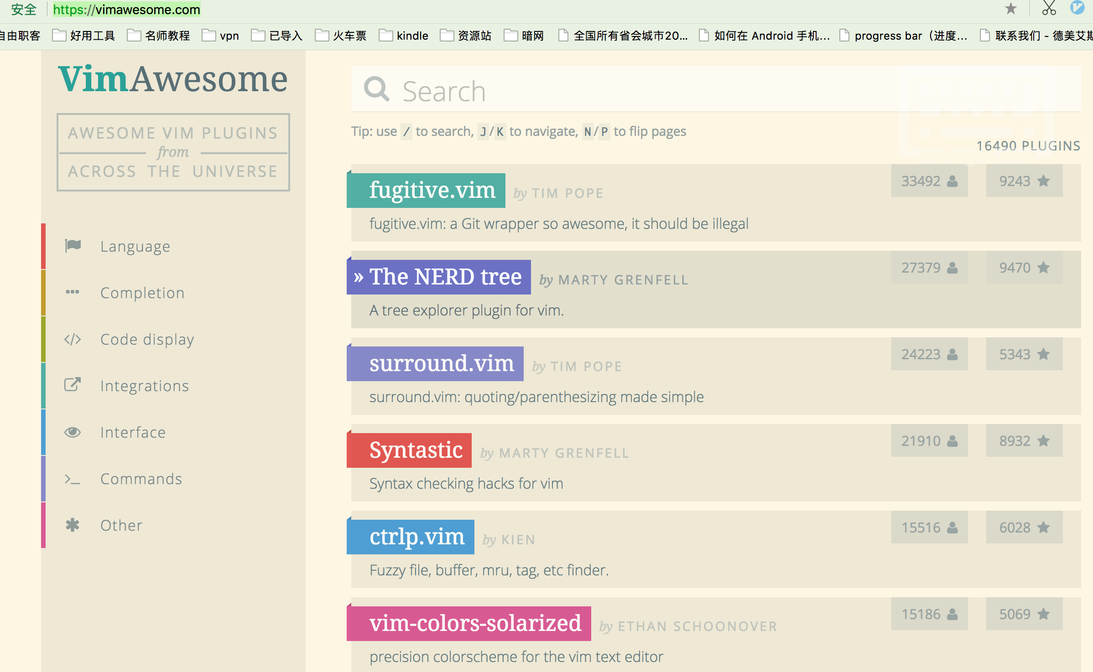Click the Interface eye icon
Image resolution: width=1093 pixels, height=672 pixels.
pyautogui.click(x=73, y=432)
